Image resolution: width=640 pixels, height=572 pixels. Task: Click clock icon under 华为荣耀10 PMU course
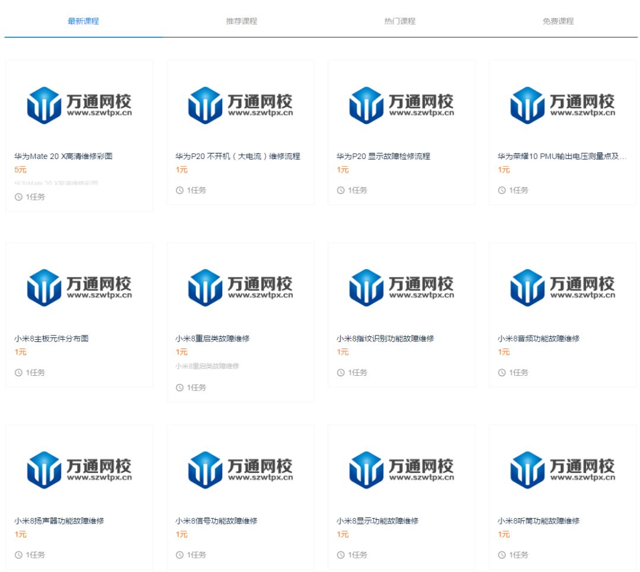[x=502, y=190]
